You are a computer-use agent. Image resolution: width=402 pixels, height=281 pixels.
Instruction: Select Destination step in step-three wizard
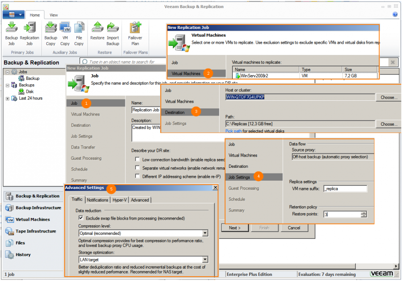point(190,112)
